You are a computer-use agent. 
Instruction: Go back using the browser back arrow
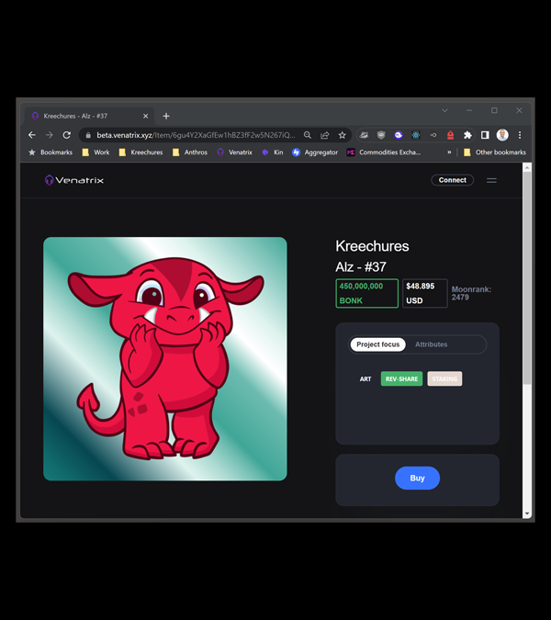[x=32, y=135]
